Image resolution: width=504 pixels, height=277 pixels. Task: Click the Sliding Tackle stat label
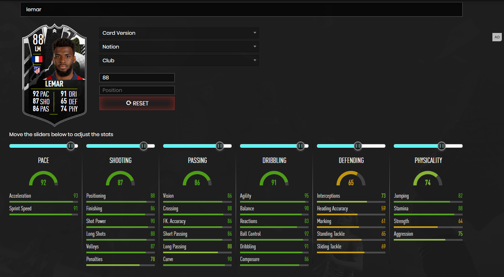click(329, 247)
